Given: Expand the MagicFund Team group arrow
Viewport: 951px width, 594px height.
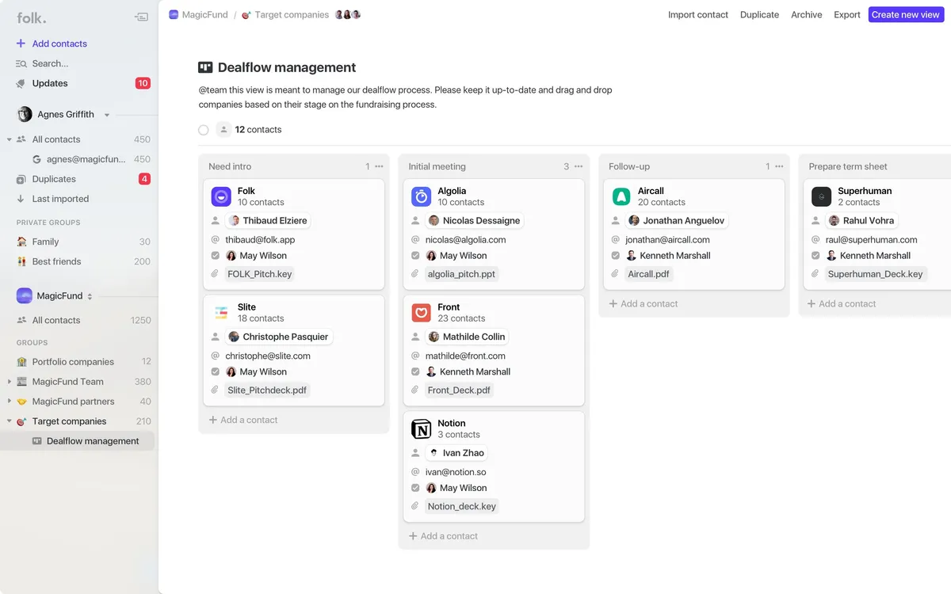Looking at the screenshot, I should (10, 382).
